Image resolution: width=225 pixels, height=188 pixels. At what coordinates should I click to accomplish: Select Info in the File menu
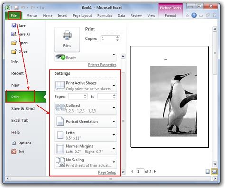pyautogui.click(x=15, y=62)
